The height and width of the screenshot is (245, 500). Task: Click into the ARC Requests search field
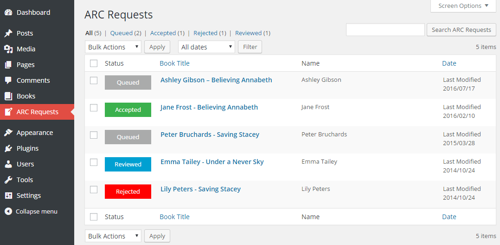pos(385,30)
